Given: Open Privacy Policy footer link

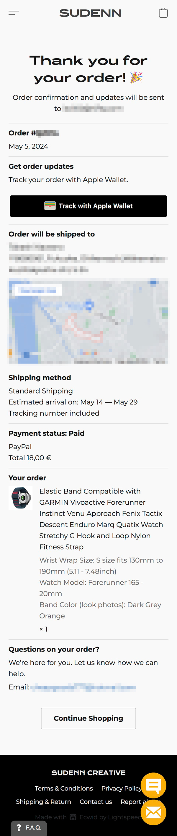Looking at the screenshot, I should tap(121, 788).
